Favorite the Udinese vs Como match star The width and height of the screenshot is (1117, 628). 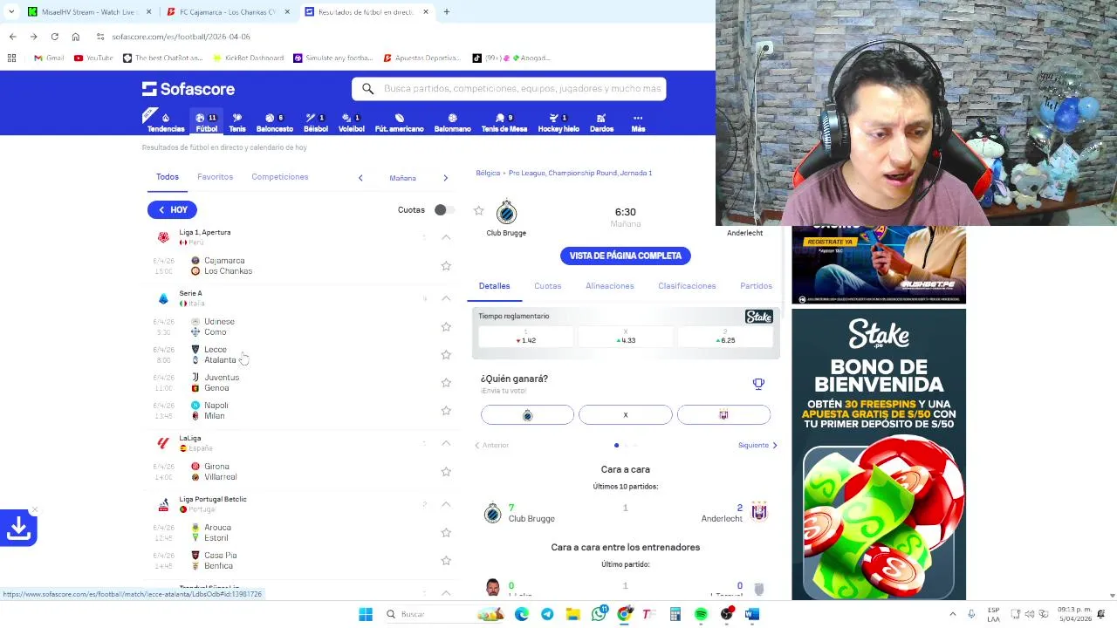[446, 327]
